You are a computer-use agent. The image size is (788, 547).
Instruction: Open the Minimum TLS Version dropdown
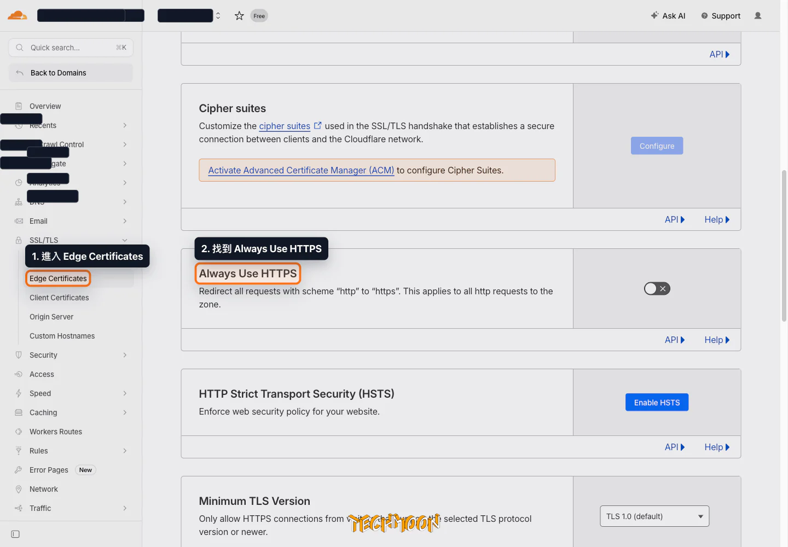654,516
